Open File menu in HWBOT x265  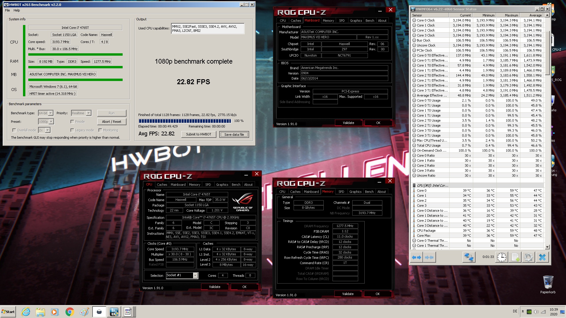pos(7,10)
